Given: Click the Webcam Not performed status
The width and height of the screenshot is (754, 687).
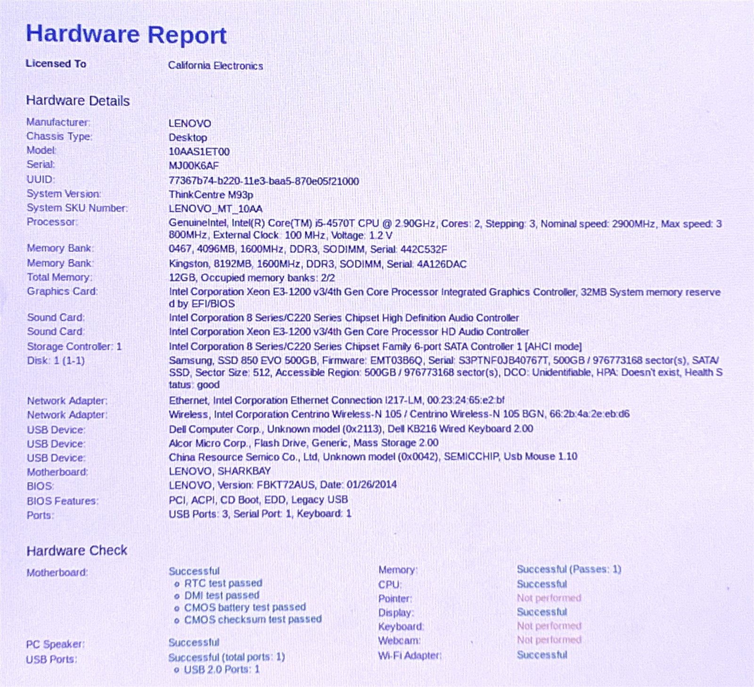Looking at the screenshot, I should point(549,640).
